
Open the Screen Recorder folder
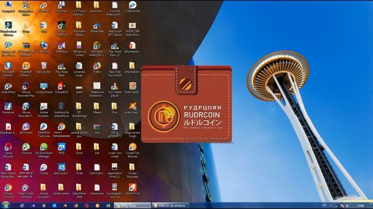coord(132,171)
